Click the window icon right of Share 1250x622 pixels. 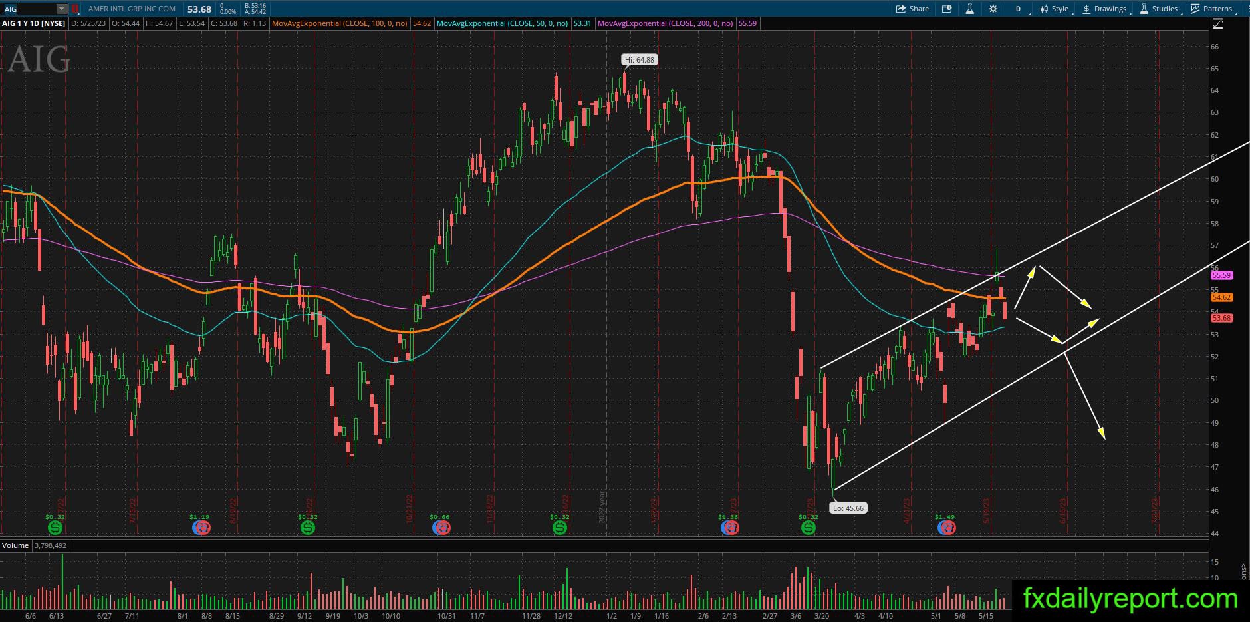[947, 9]
